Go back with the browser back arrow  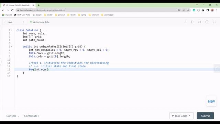3,10
